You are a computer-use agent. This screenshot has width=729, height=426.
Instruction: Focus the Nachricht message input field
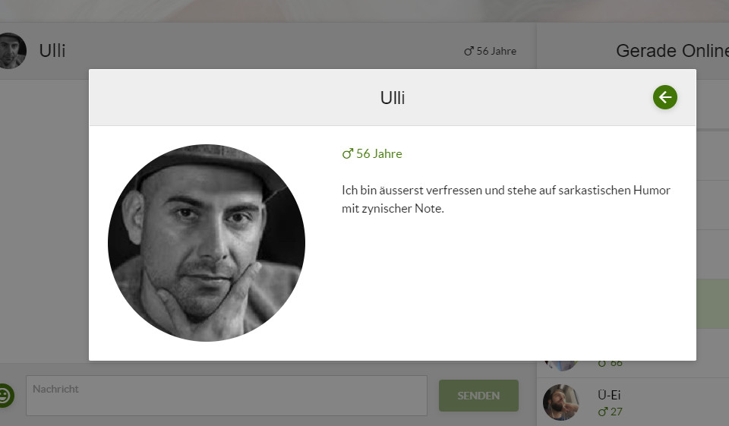pyautogui.click(x=226, y=396)
